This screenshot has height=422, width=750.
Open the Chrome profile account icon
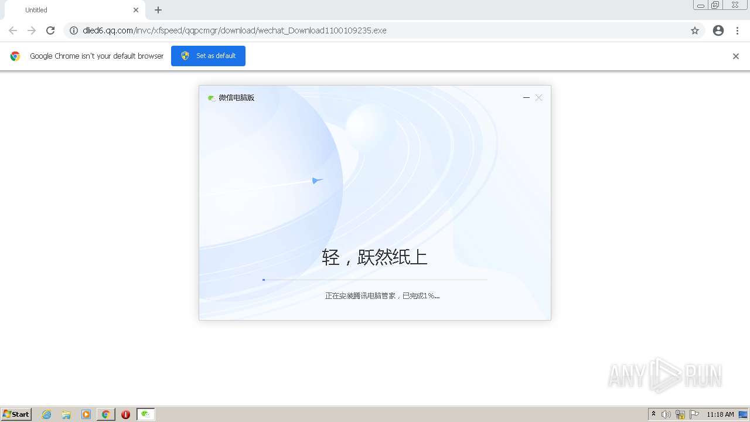718,30
